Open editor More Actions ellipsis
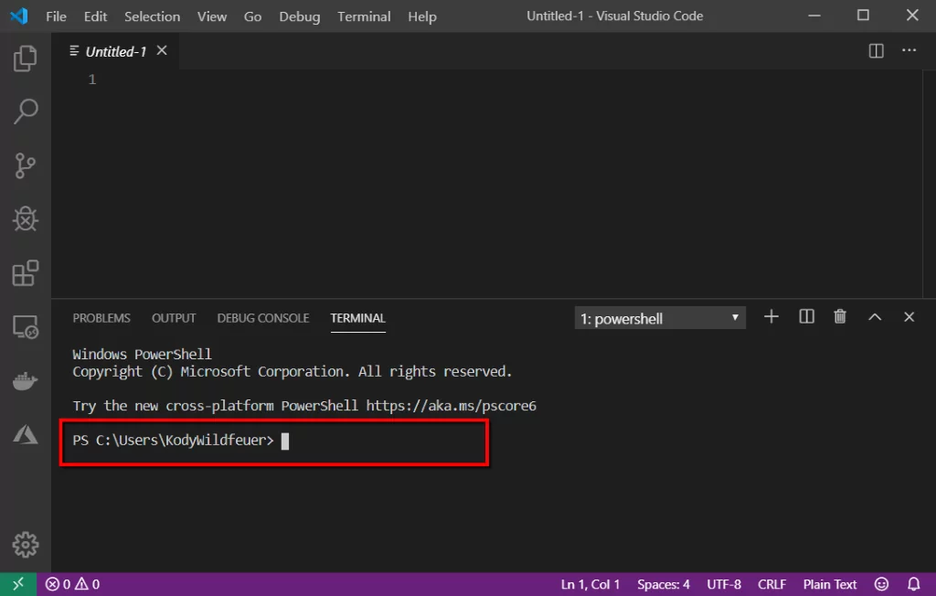 point(909,50)
